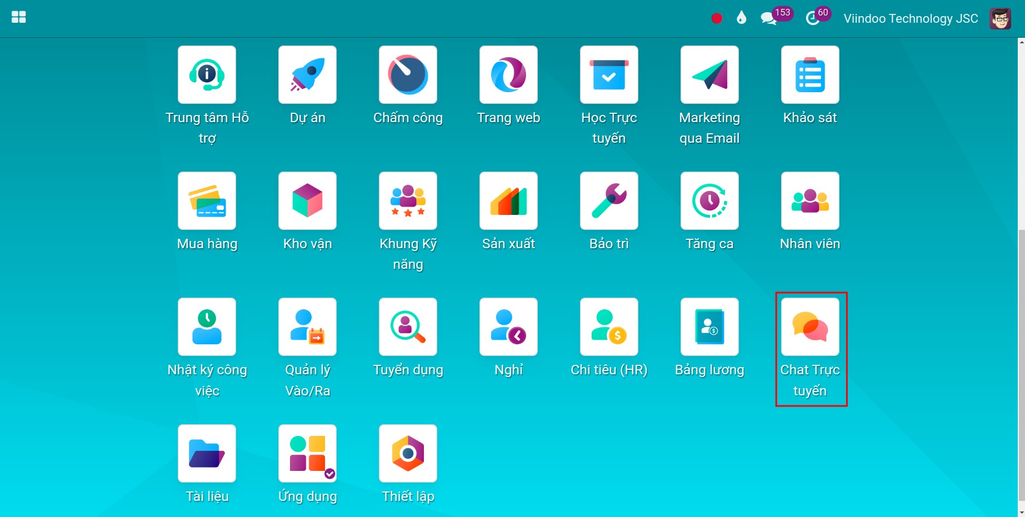
Task: Open the Sản xuất app
Action: click(508, 201)
